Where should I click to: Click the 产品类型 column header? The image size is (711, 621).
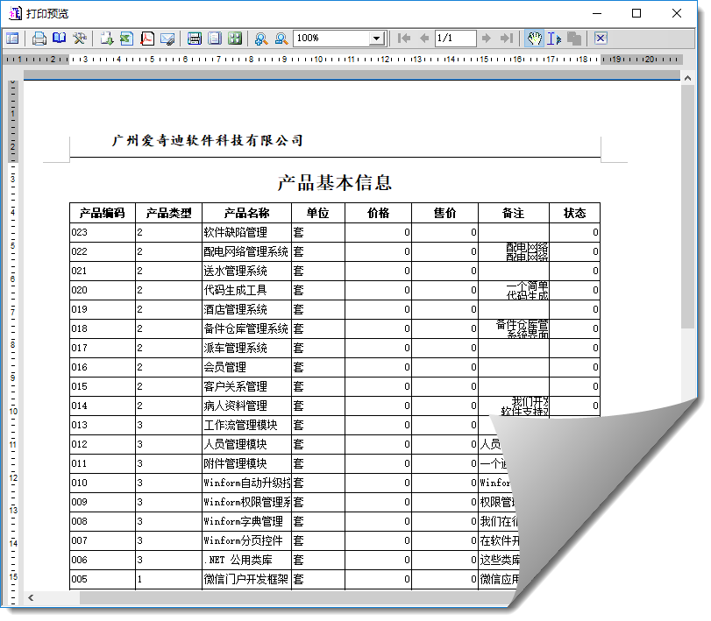(168, 213)
